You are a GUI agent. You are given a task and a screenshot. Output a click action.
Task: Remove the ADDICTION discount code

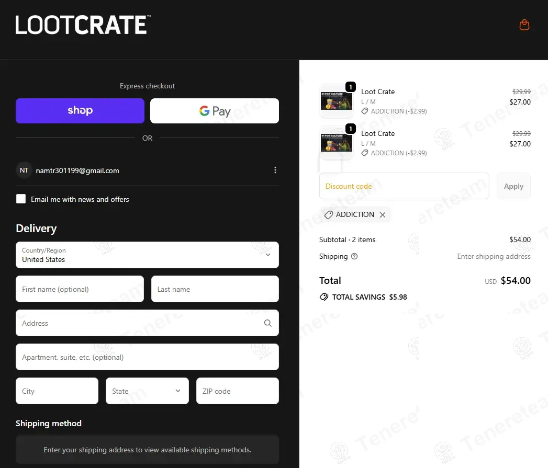tap(383, 215)
